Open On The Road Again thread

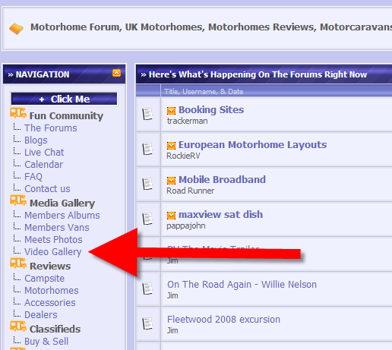click(x=242, y=285)
